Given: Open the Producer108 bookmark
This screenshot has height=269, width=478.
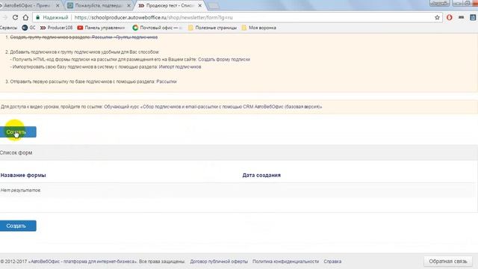Looking at the screenshot, I should pyautogui.click(x=57, y=28).
